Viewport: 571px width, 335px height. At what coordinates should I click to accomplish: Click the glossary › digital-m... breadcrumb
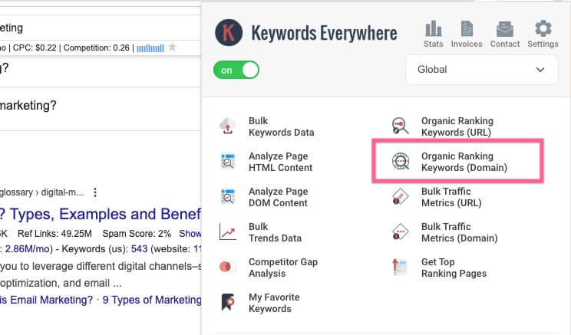(x=42, y=192)
